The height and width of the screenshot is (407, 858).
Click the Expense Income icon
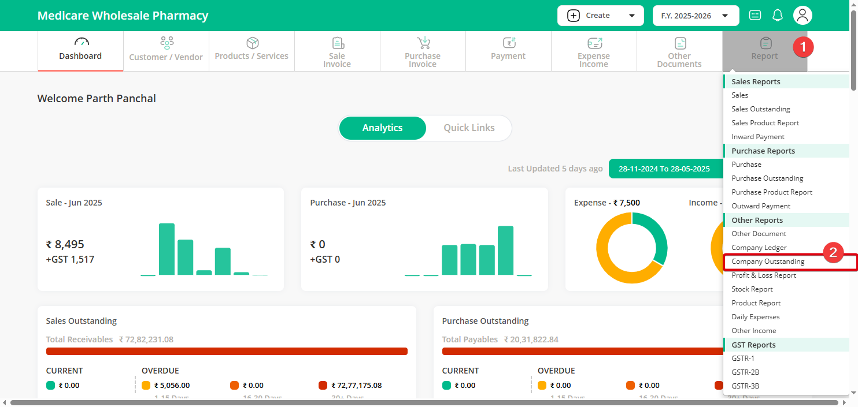tap(594, 43)
